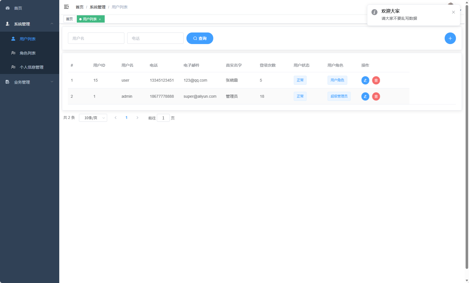469x283 pixels.
Task: Collapse the sidebar with the hamburger icon
Action: 66,7
